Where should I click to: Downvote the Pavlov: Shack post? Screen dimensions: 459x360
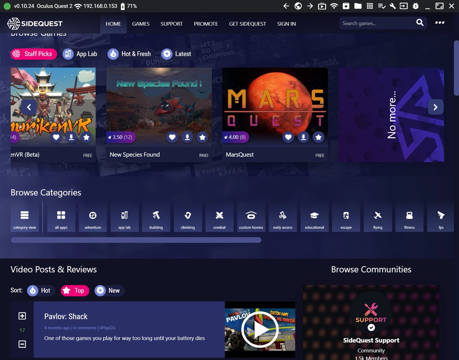[x=22, y=344]
